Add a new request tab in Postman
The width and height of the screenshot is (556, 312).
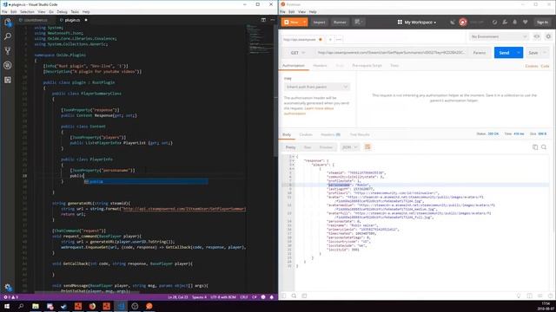coord(330,39)
